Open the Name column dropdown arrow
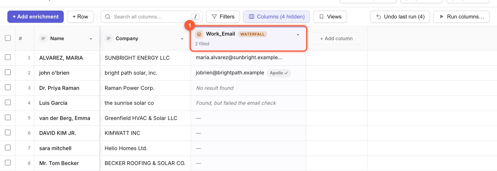The width and height of the screenshot is (497, 171). pos(91,39)
